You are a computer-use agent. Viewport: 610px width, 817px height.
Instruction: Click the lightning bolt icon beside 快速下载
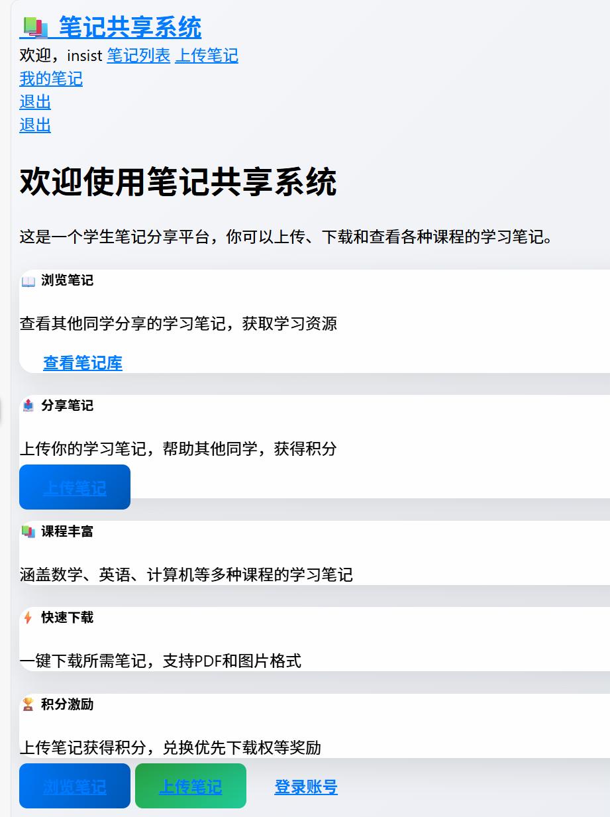pos(28,618)
